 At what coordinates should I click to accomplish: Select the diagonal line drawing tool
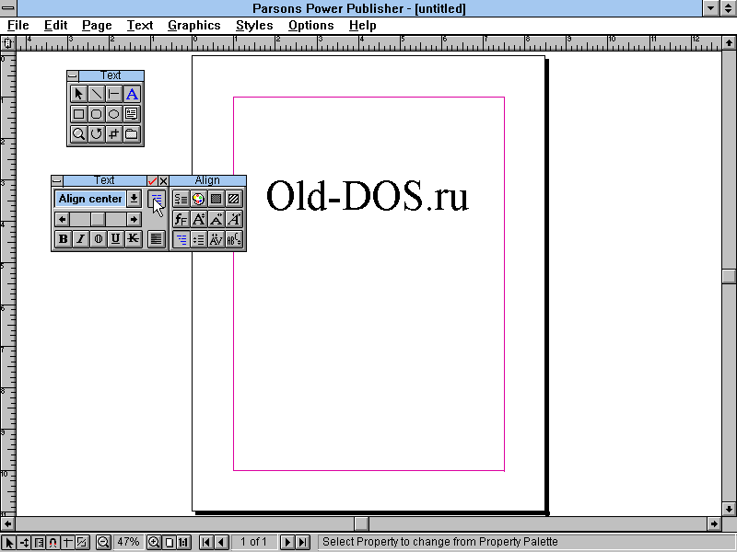(x=97, y=94)
